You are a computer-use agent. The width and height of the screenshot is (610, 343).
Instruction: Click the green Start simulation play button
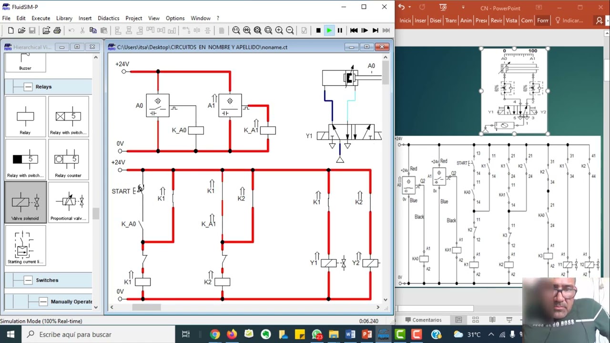pyautogui.click(x=329, y=30)
